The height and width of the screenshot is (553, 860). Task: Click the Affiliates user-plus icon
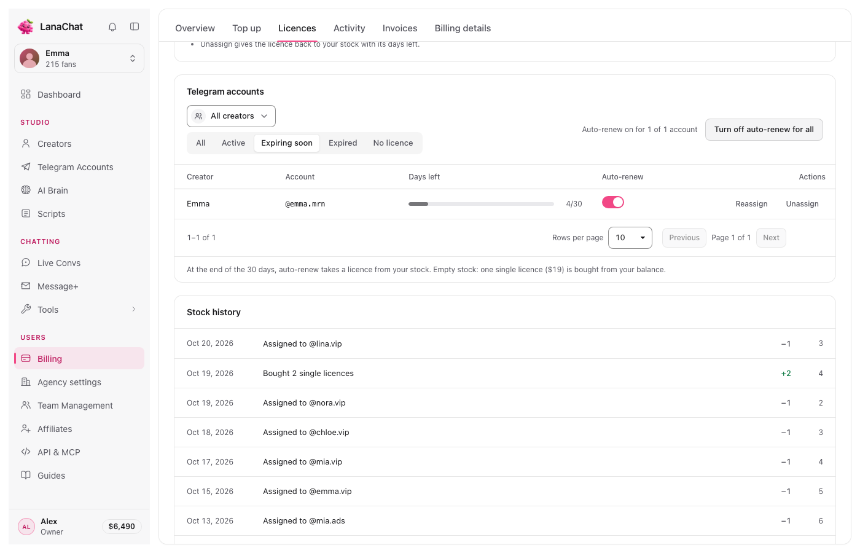(26, 428)
